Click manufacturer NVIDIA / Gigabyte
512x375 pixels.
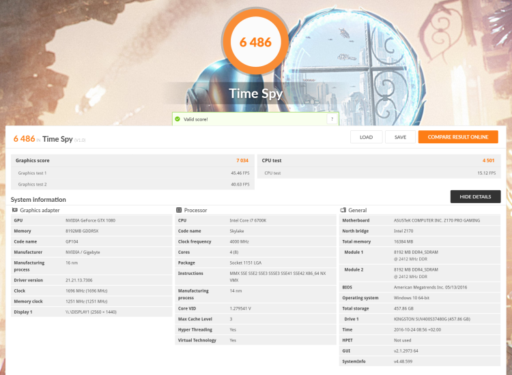pyautogui.click(x=83, y=252)
